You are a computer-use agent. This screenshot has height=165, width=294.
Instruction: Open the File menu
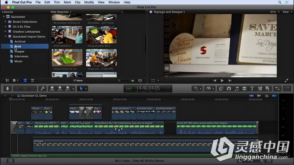coord(38,2)
